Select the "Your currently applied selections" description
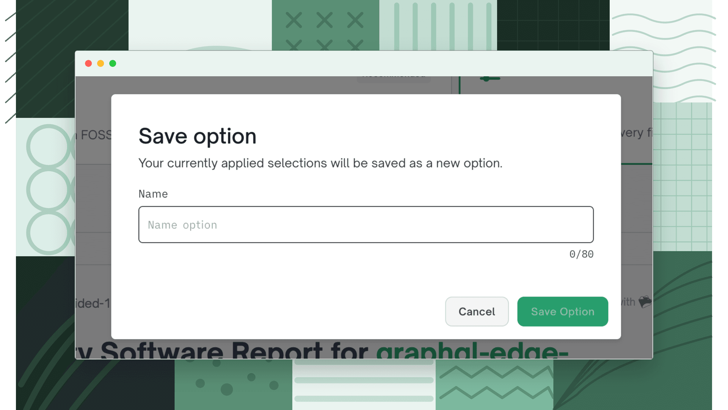Viewport: 728px width, 410px height. [x=320, y=163]
